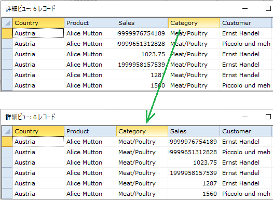Select row header of 1023.75 row, bottom window
The height and width of the screenshot is (200, 273).
coord(7,162)
